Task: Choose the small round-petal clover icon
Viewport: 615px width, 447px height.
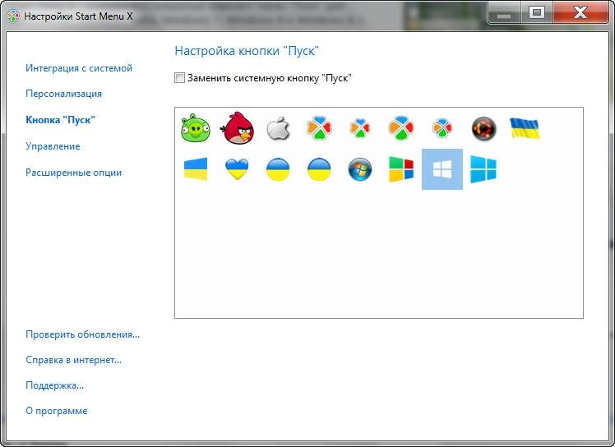Action: pyautogui.click(x=442, y=129)
